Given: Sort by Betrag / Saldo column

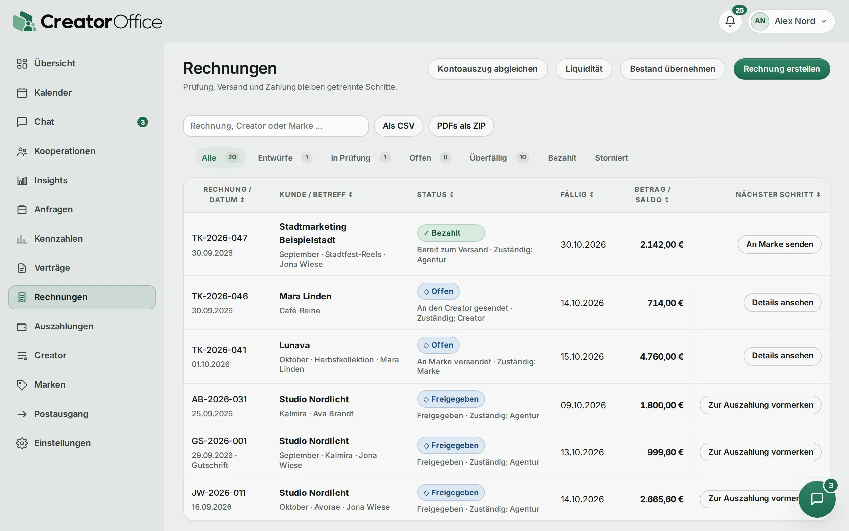Looking at the screenshot, I should point(652,194).
